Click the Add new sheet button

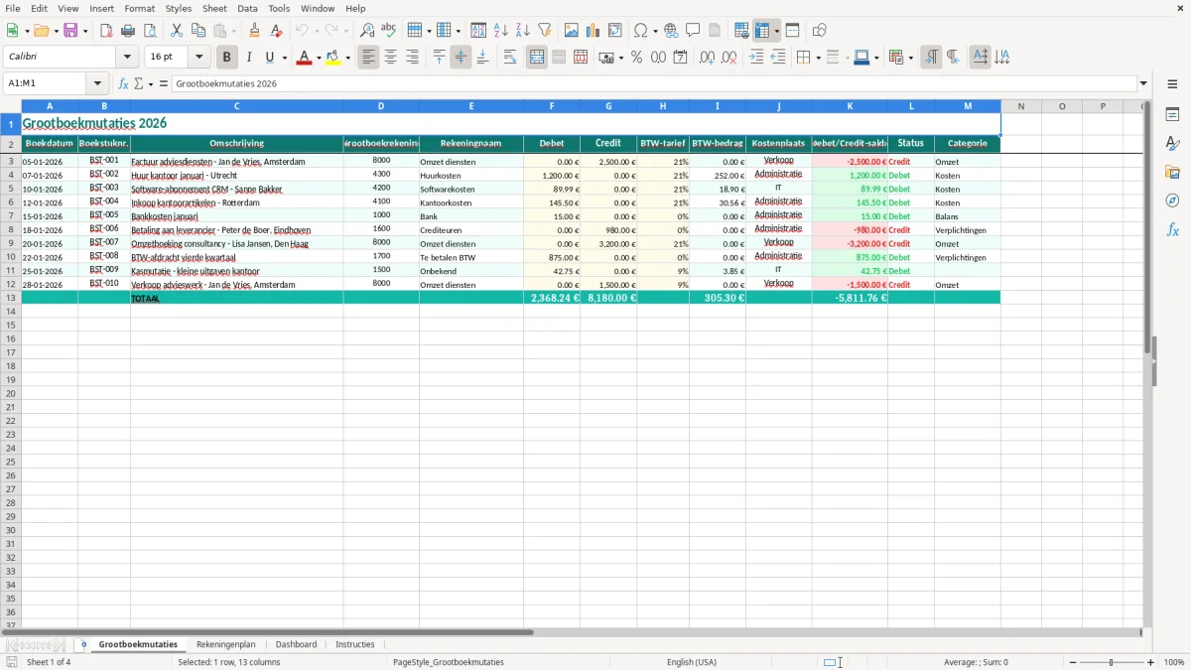(83, 644)
